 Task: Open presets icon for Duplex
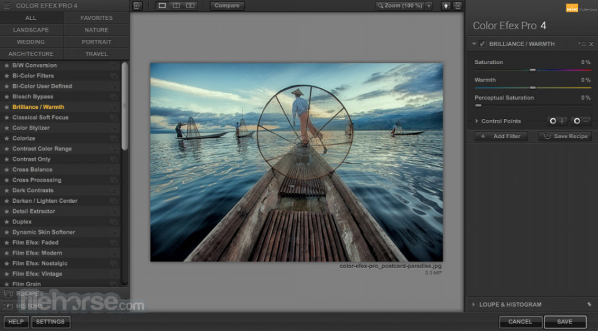tap(113, 221)
